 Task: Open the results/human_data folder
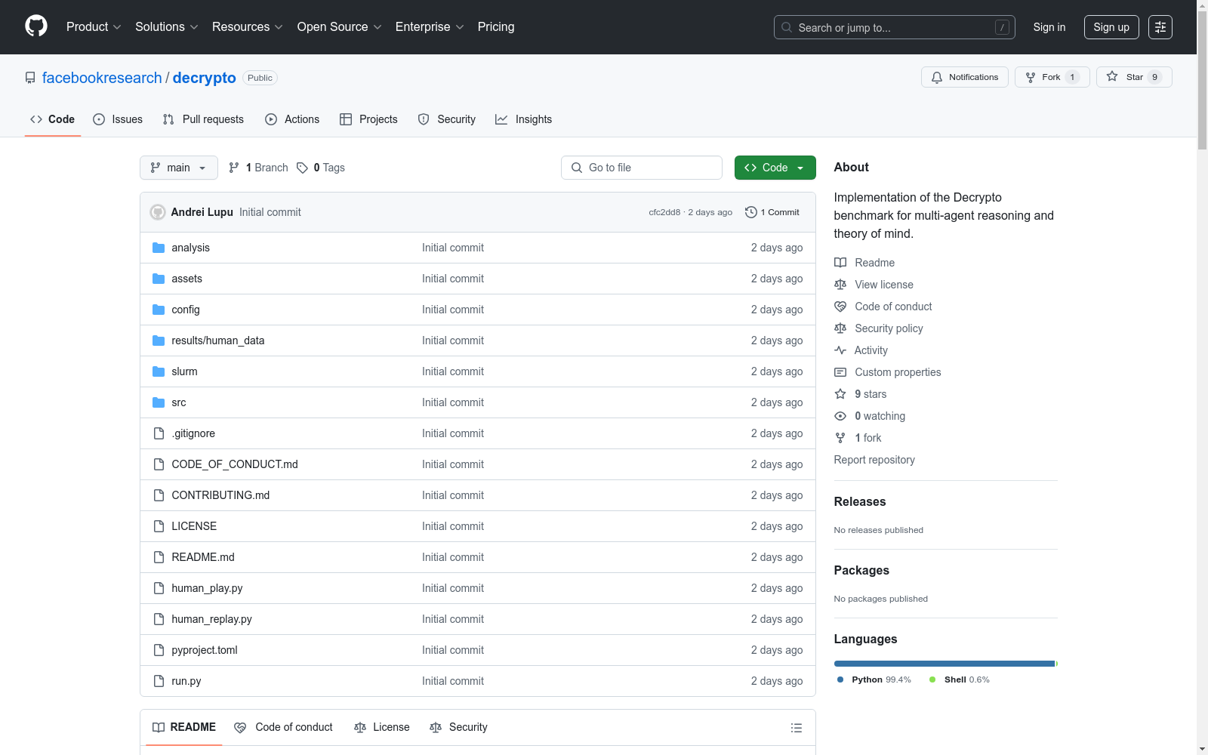pos(218,341)
